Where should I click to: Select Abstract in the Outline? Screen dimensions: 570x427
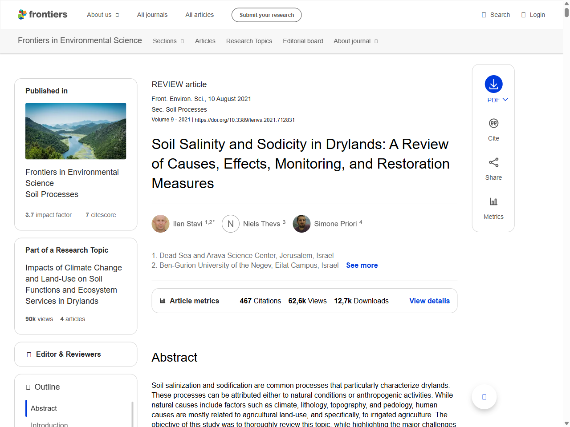44,408
